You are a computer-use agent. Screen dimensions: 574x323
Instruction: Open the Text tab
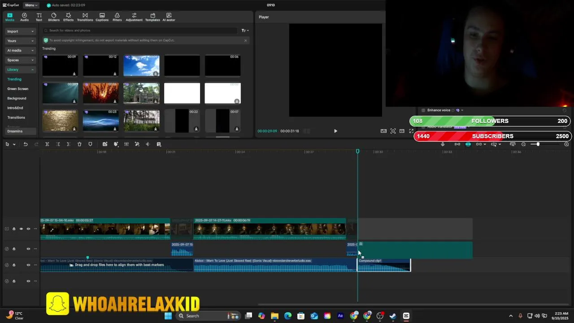point(39,17)
